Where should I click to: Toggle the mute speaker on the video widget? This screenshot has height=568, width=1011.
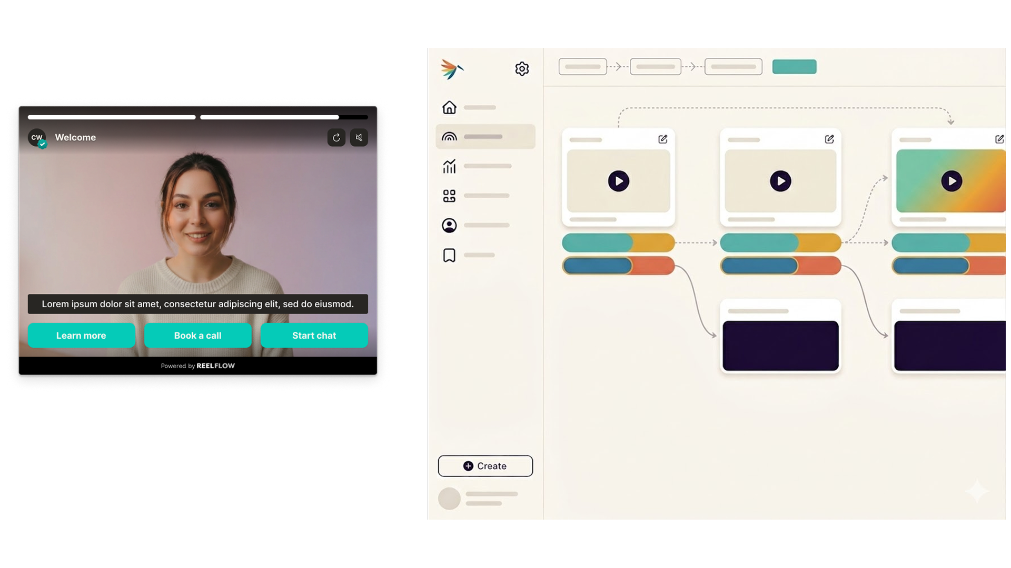359,138
